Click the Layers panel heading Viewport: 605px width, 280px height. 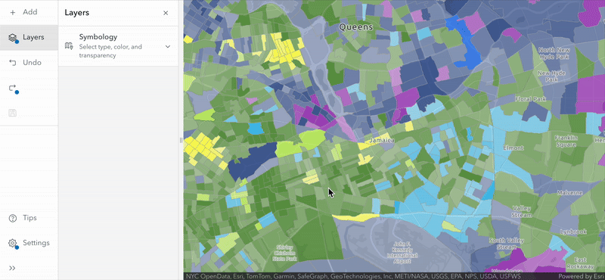click(77, 12)
